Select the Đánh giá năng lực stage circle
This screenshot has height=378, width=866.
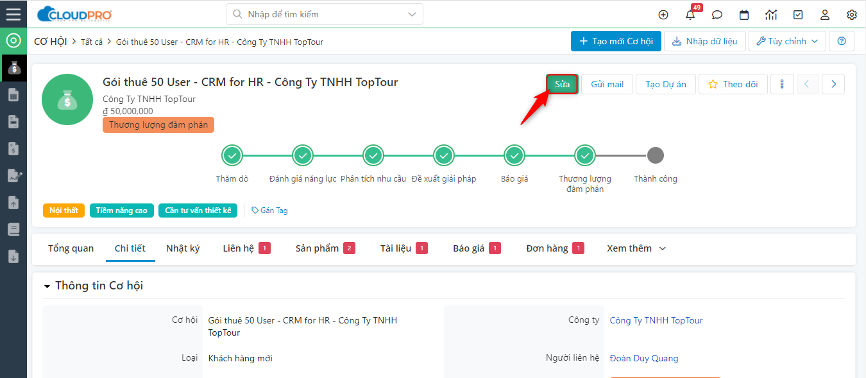(x=303, y=155)
